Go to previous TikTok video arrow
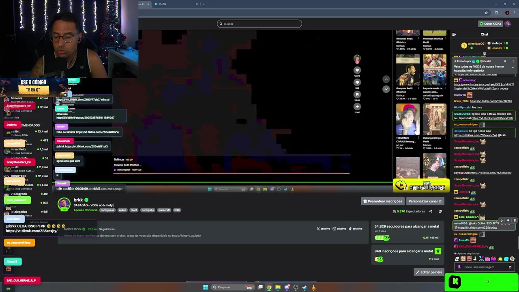Viewport: 519px width, 292px height. click(x=386, y=79)
